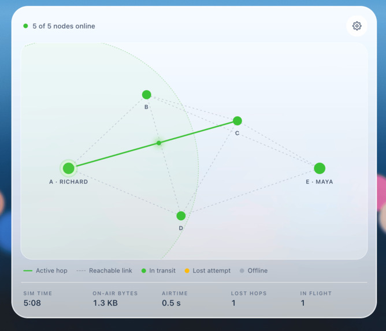Click the IN FLIGHT value 1
Image resolution: width=386 pixels, height=331 pixels.
pos(303,303)
